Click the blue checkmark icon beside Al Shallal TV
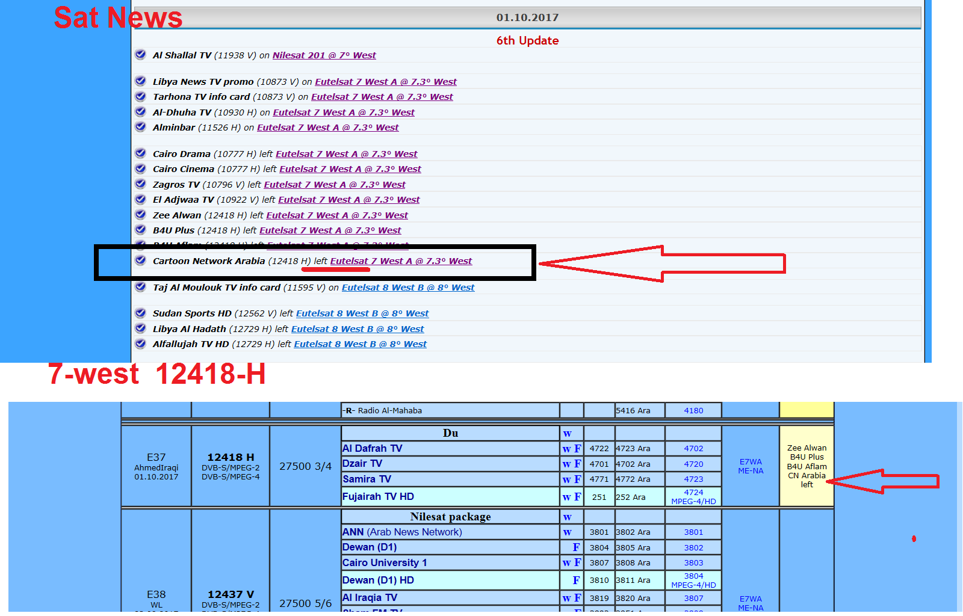 coord(140,54)
